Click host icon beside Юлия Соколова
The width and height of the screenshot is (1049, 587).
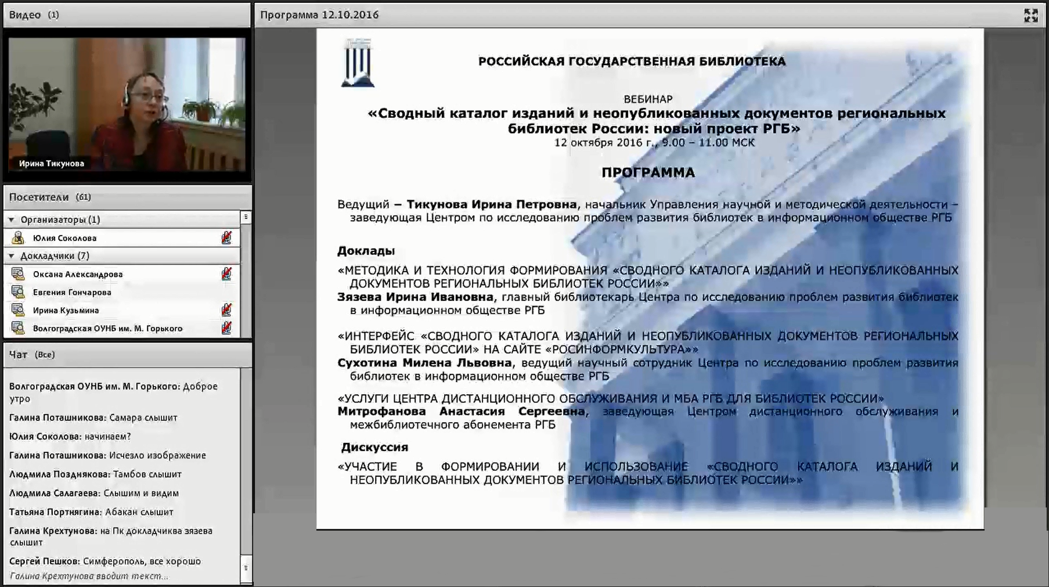18,238
